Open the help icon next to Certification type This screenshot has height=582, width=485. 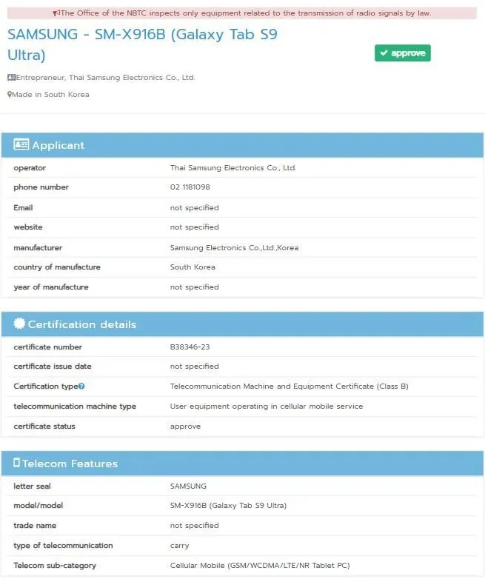click(81, 387)
